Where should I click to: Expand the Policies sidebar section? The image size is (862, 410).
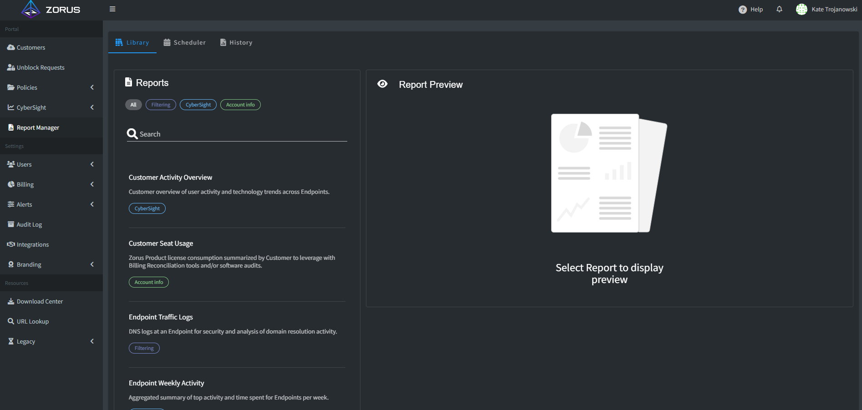pyautogui.click(x=92, y=87)
